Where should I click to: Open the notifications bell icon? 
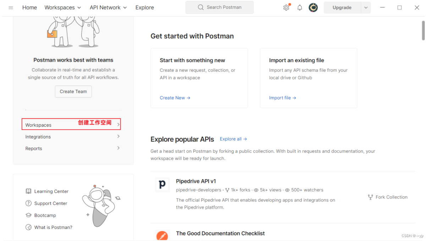pyautogui.click(x=300, y=7)
